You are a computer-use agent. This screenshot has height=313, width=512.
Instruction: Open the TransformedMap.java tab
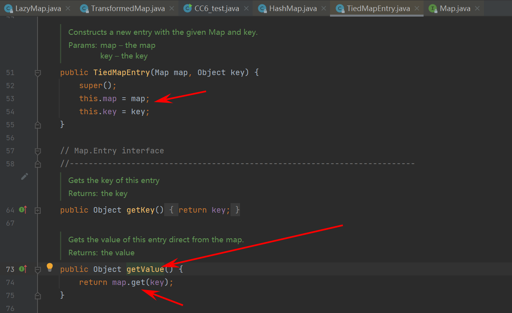click(x=128, y=8)
